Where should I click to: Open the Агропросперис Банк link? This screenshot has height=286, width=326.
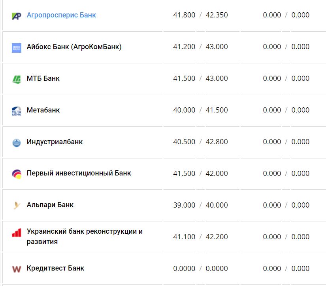(x=61, y=15)
